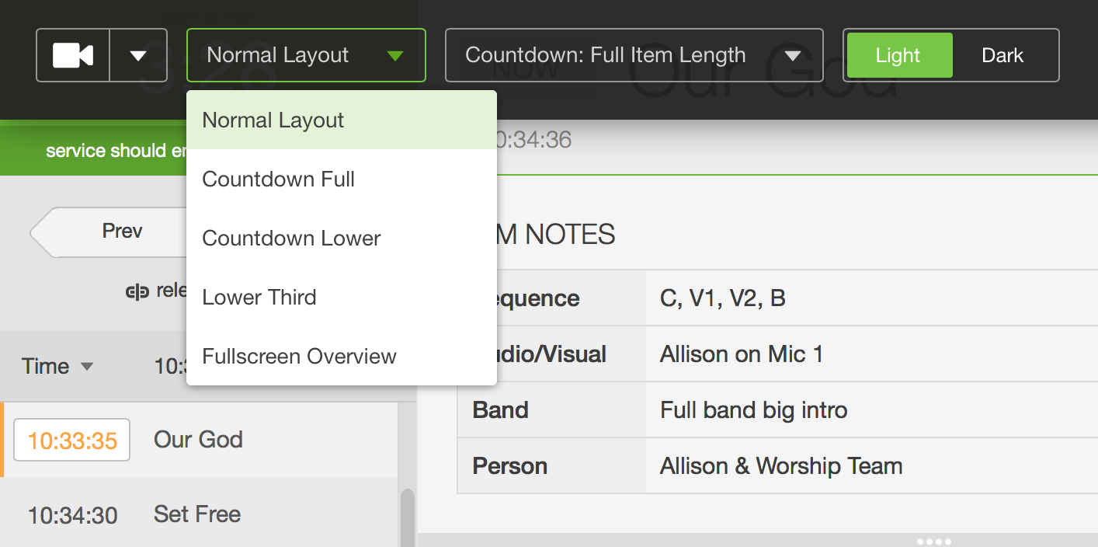Select the Our God service item

click(x=198, y=439)
